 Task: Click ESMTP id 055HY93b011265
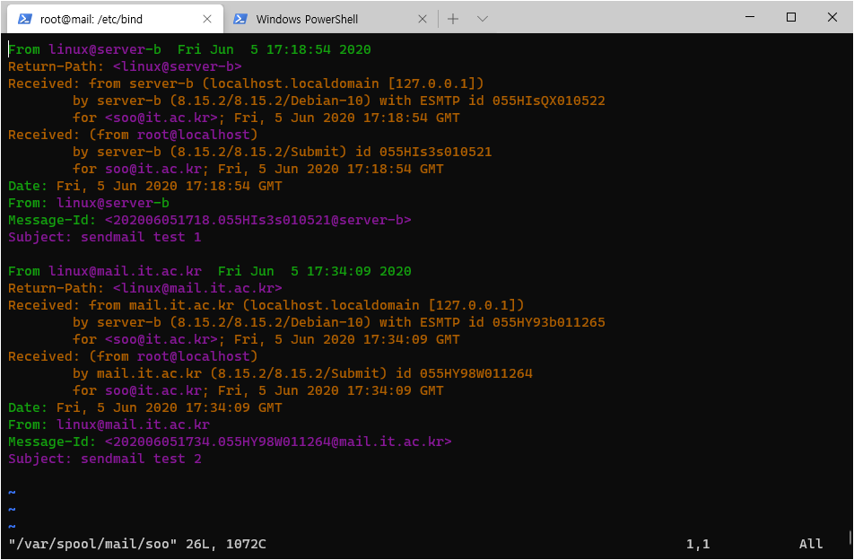[512, 322]
